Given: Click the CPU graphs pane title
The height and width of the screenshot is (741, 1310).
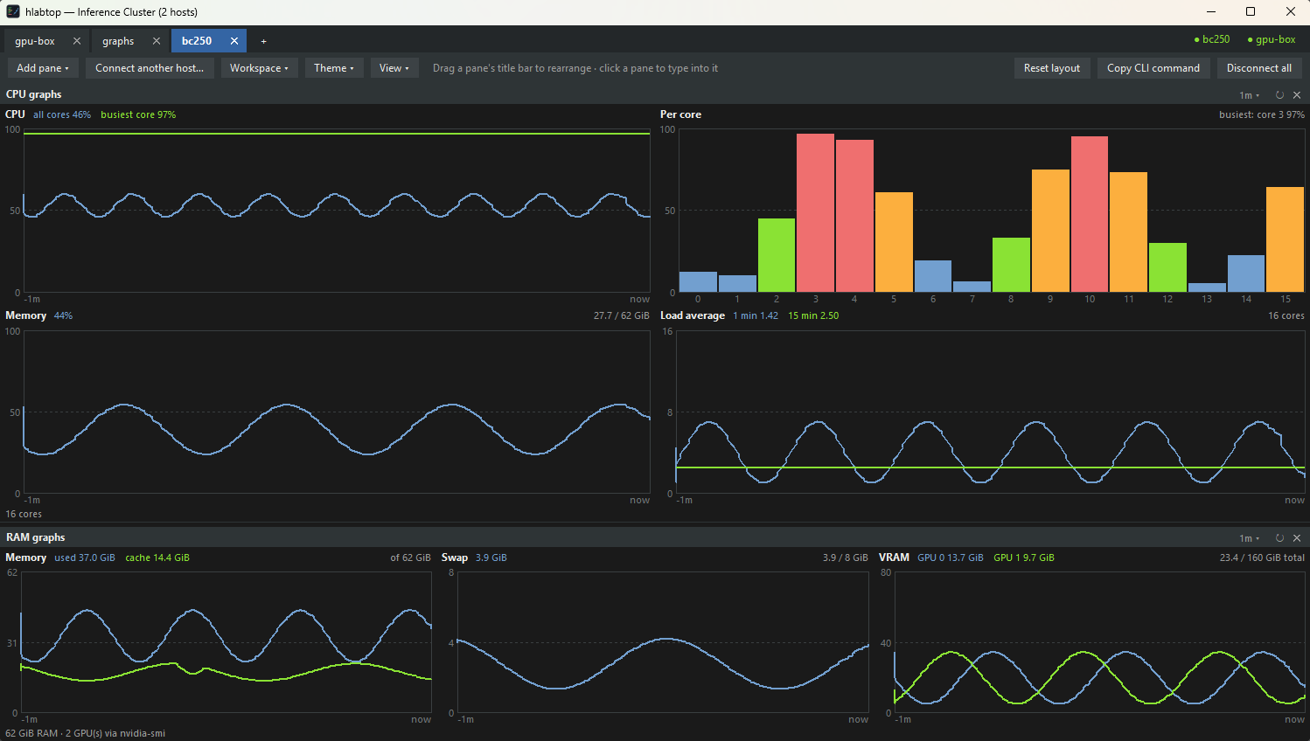Looking at the screenshot, I should [x=34, y=94].
